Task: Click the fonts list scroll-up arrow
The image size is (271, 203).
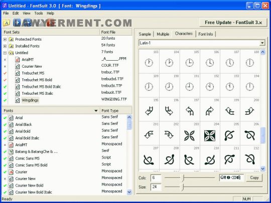Action: tap(129, 117)
